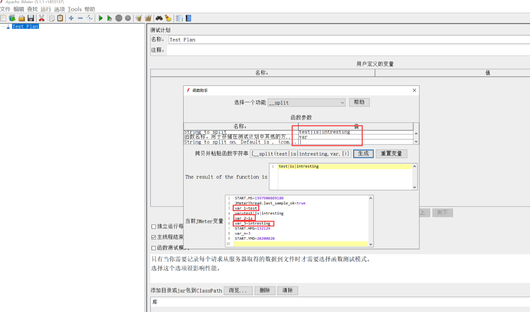Click the 注释 comment field
Viewport: 530px width, 312px height.
[348, 50]
